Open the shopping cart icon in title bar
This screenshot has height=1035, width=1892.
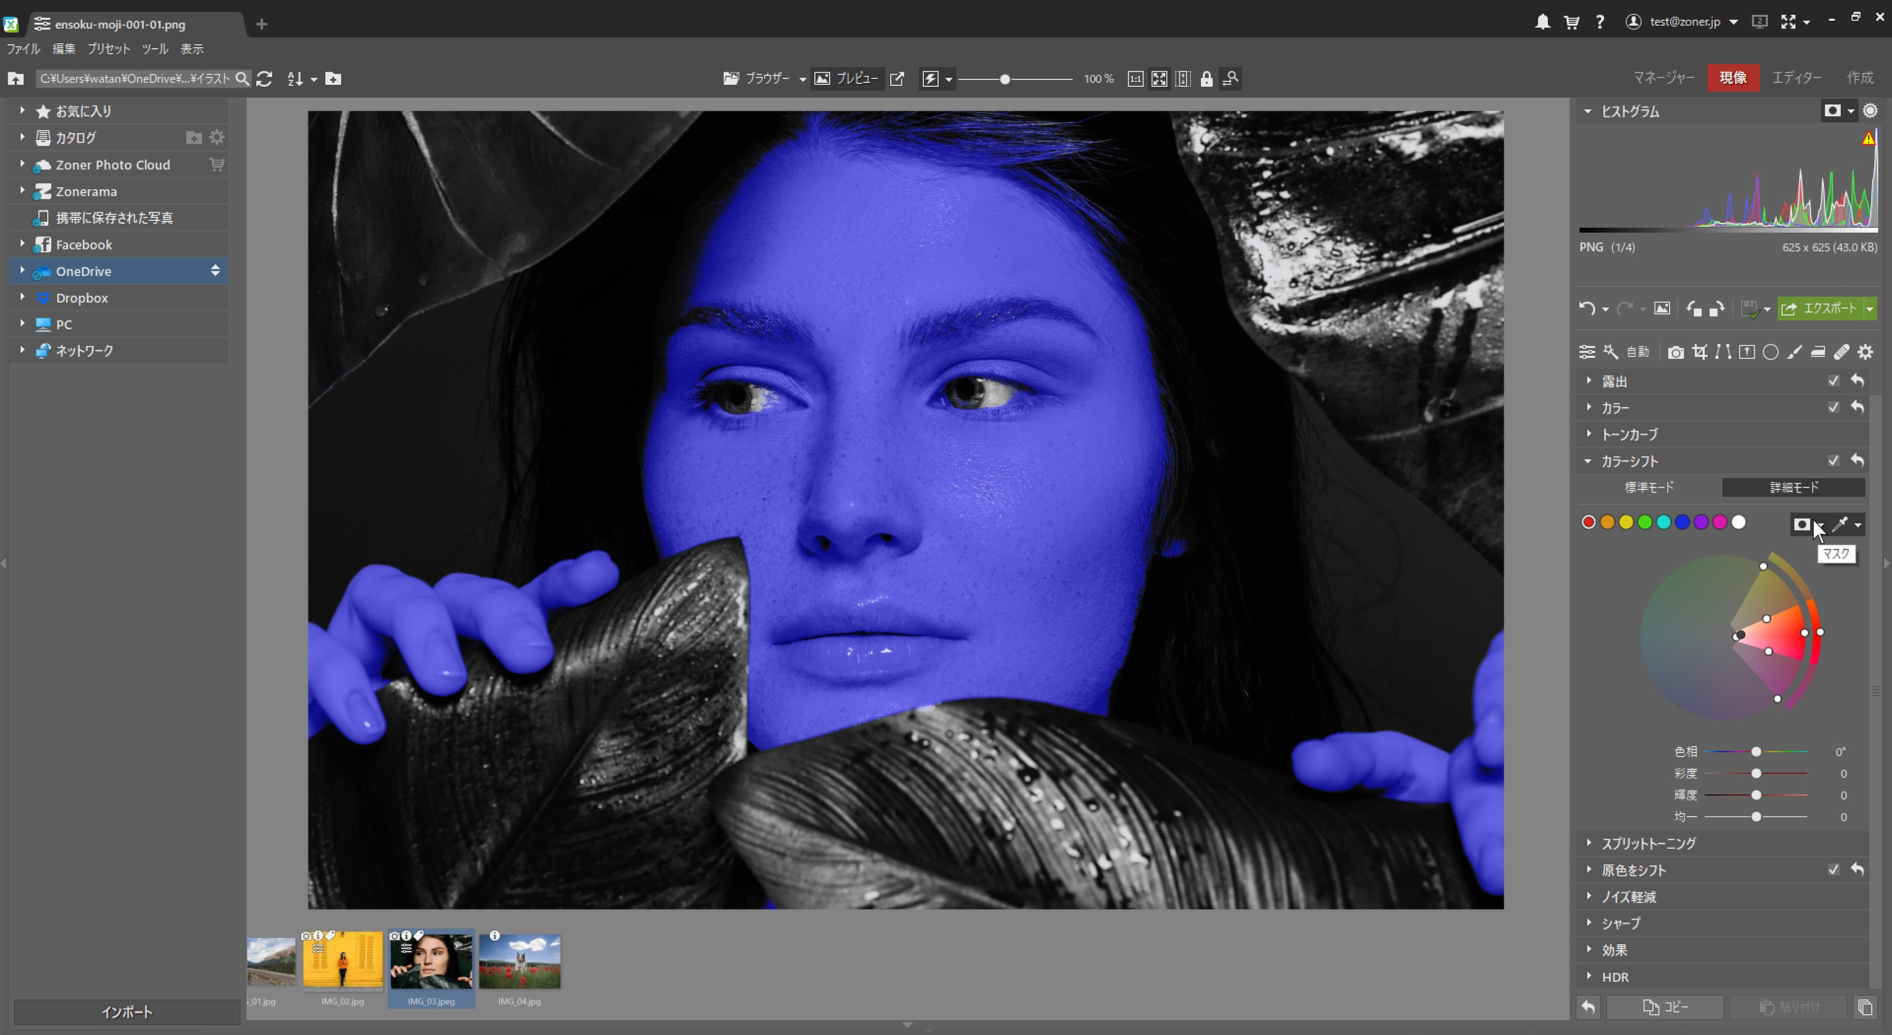click(1572, 22)
